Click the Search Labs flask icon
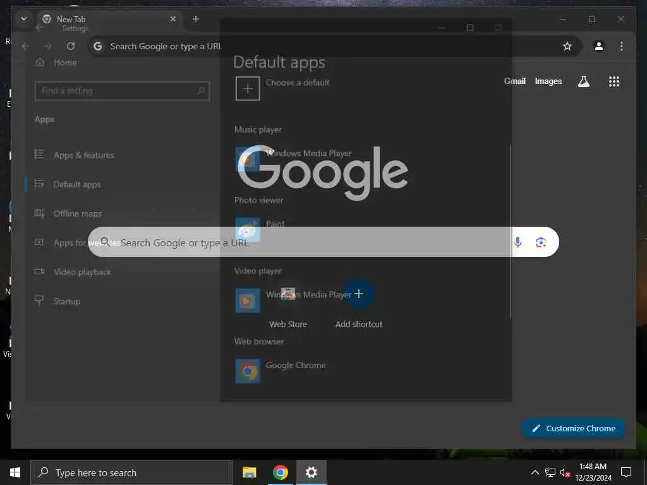 coord(583,81)
